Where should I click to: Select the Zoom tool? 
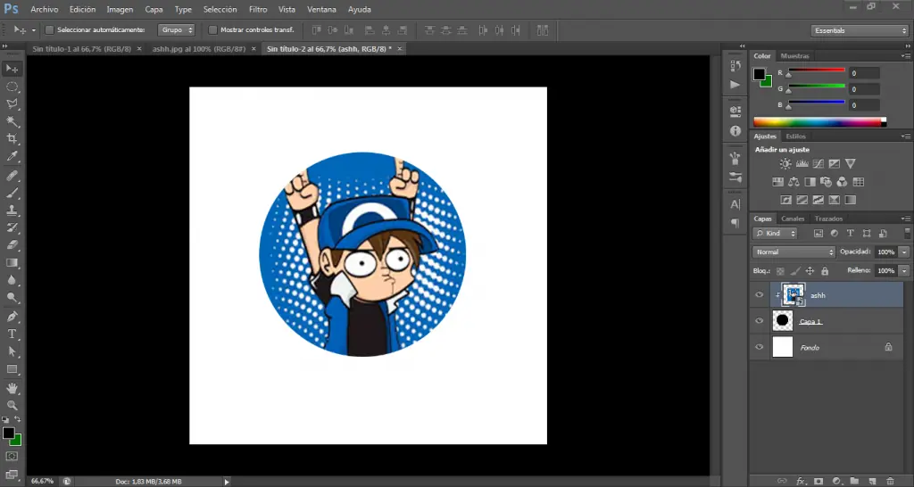click(12, 406)
